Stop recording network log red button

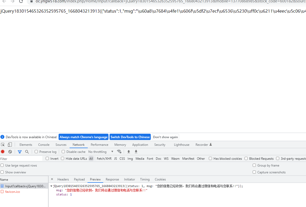(x=3, y=152)
